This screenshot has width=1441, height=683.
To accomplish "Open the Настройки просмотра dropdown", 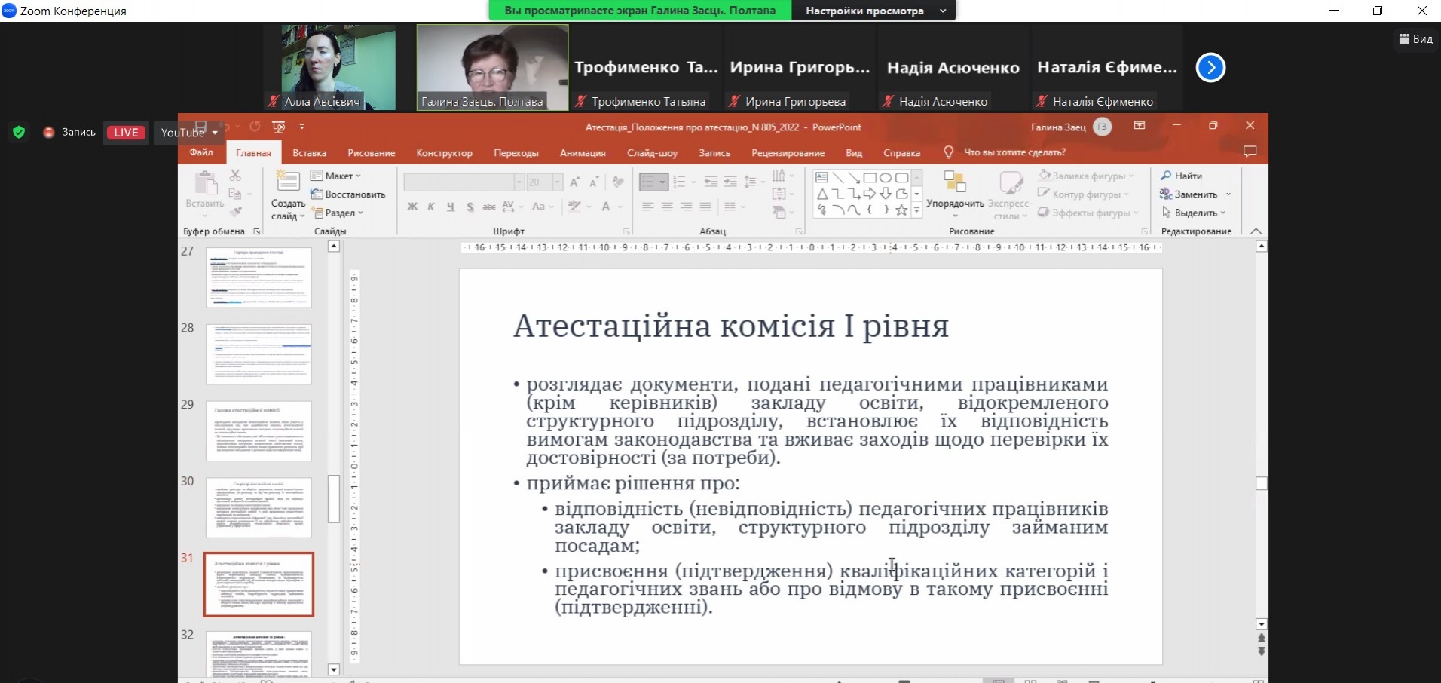I will [x=872, y=11].
